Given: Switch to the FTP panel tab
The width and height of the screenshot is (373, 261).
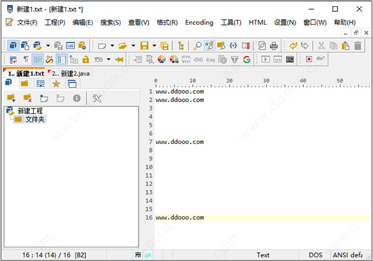Looking at the screenshot, I should tap(40, 84).
